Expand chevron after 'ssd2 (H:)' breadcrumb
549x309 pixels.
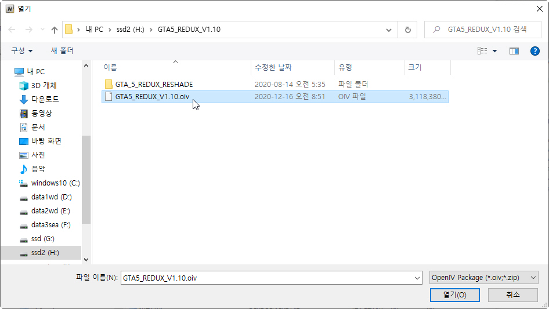tap(151, 30)
